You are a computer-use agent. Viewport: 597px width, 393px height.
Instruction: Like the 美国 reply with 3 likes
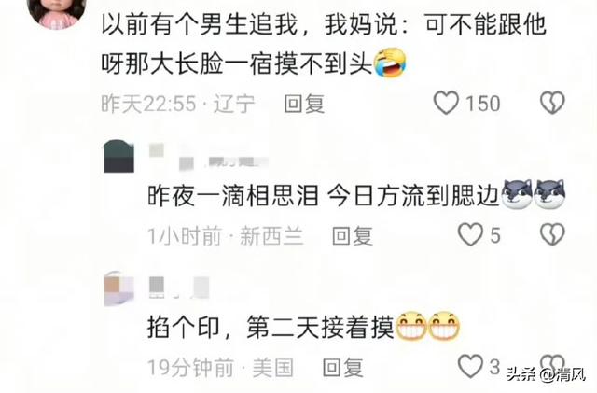[x=470, y=366]
